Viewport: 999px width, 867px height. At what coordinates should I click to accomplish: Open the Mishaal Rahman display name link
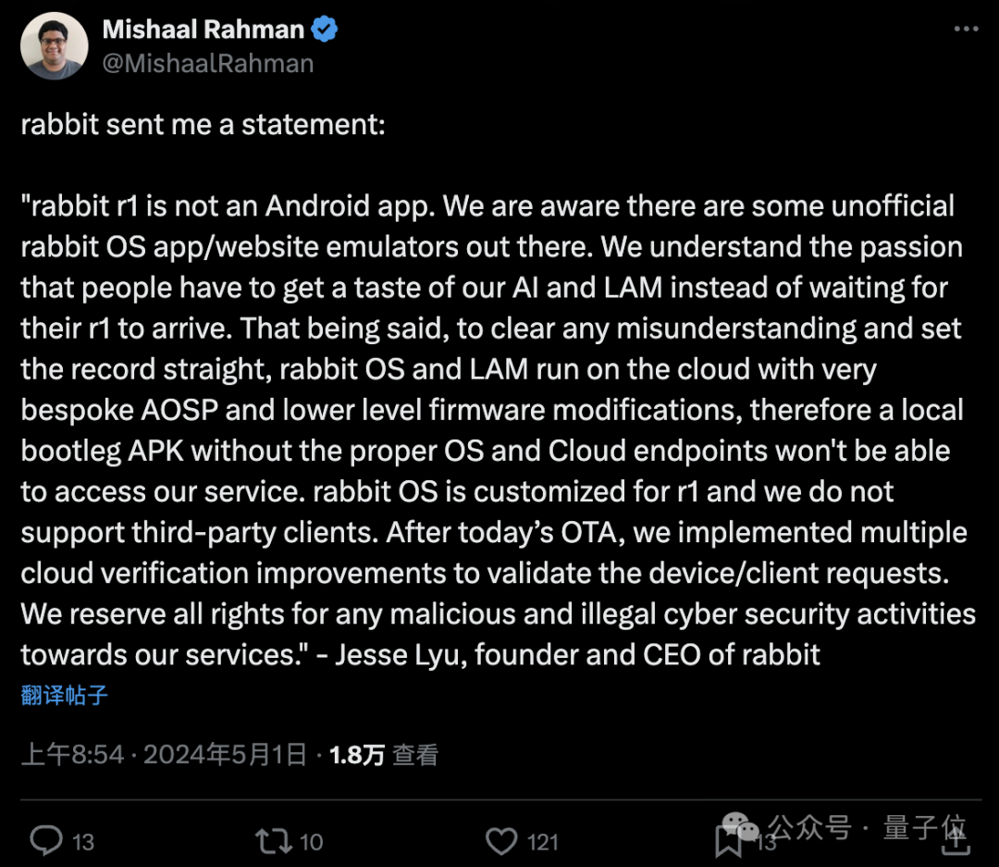tap(203, 30)
